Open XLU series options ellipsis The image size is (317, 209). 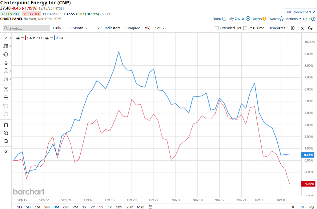coord(51,38)
